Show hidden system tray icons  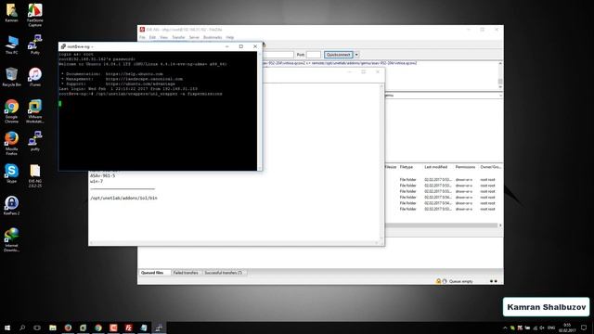click(505, 328)
